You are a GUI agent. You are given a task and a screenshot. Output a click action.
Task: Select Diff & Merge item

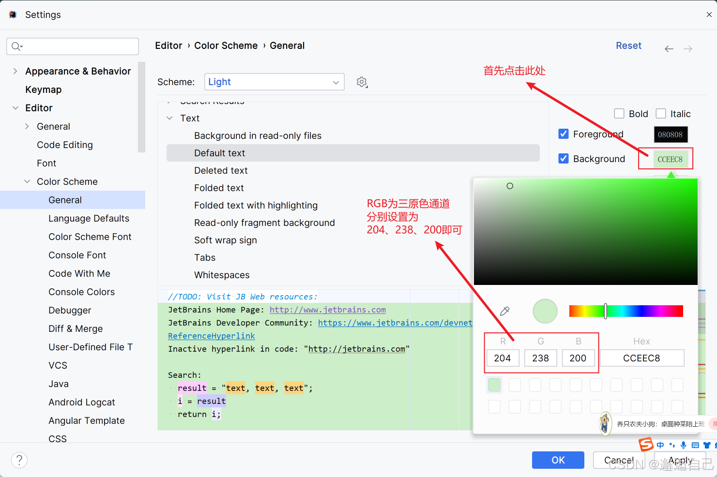pyautogui.click(x=76, y=328)
